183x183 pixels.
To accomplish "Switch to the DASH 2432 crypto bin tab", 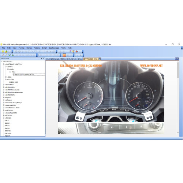I will tap(61, 59).
